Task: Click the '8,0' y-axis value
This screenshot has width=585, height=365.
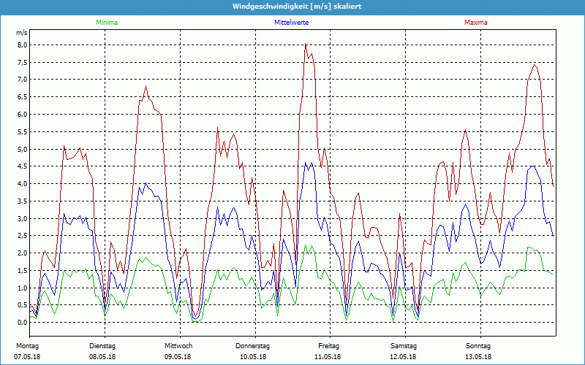Action: pos(23,45)
